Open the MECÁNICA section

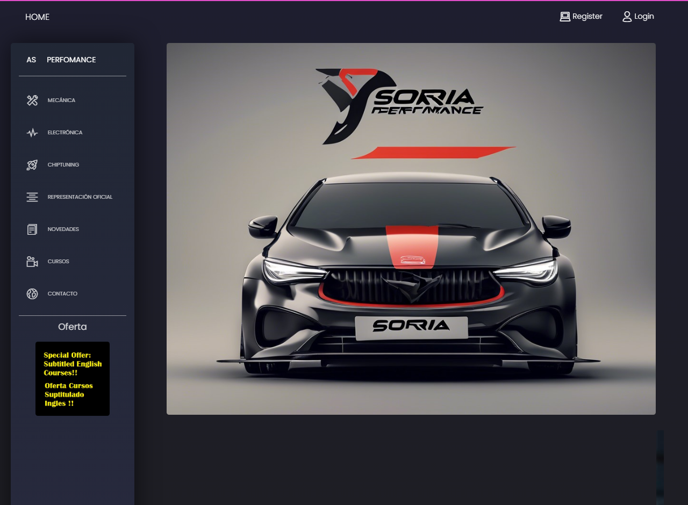pos(61,100)
